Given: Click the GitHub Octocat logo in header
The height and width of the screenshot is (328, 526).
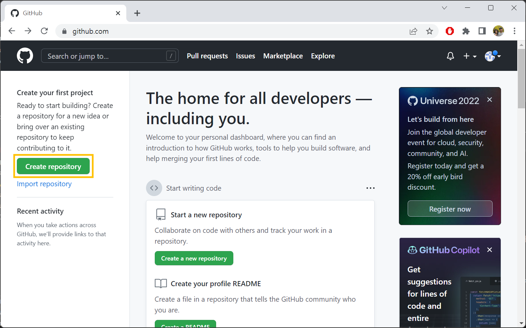Looking at the screenshot, I should [25, 56].
